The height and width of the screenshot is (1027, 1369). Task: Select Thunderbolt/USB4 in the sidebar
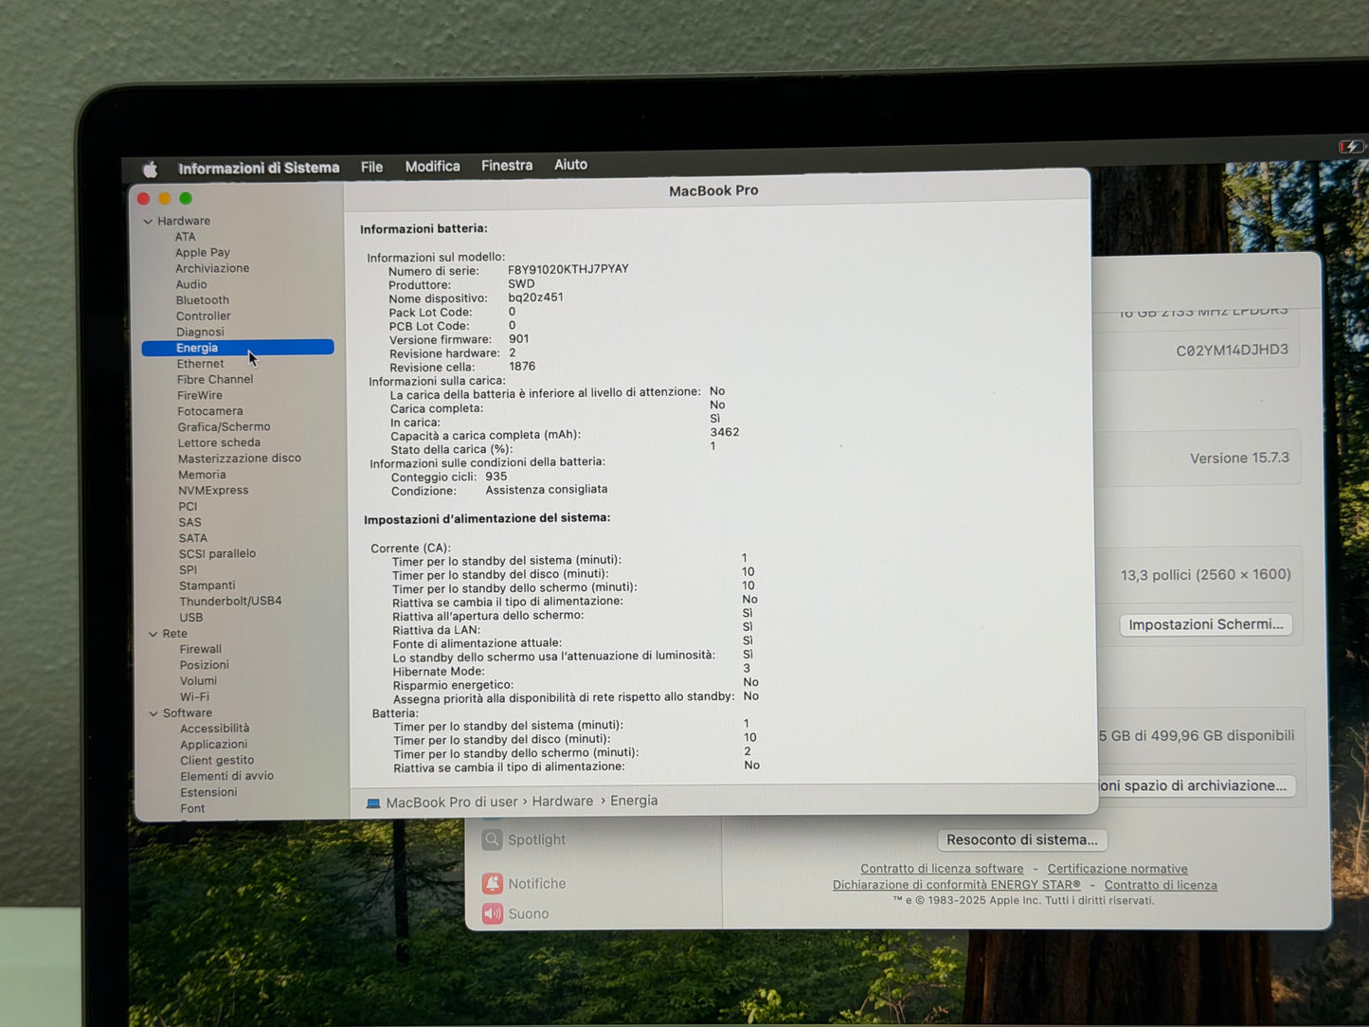click(230, 602)
